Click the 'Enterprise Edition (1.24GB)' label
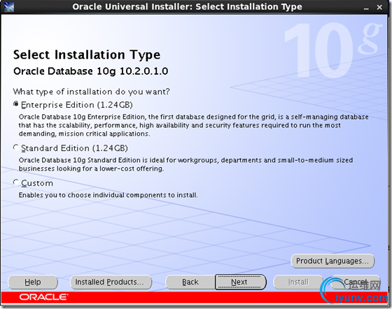Screen dimensions: 392x309 click(x=77, y=105)
